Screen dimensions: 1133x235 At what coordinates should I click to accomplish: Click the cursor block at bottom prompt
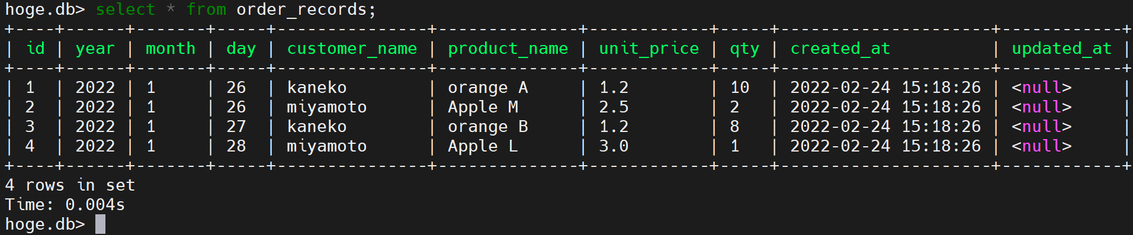click(x=100, y=224)
